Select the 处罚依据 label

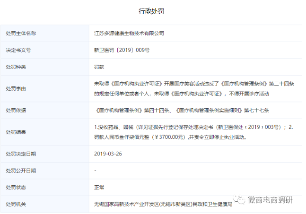point(16,111)
